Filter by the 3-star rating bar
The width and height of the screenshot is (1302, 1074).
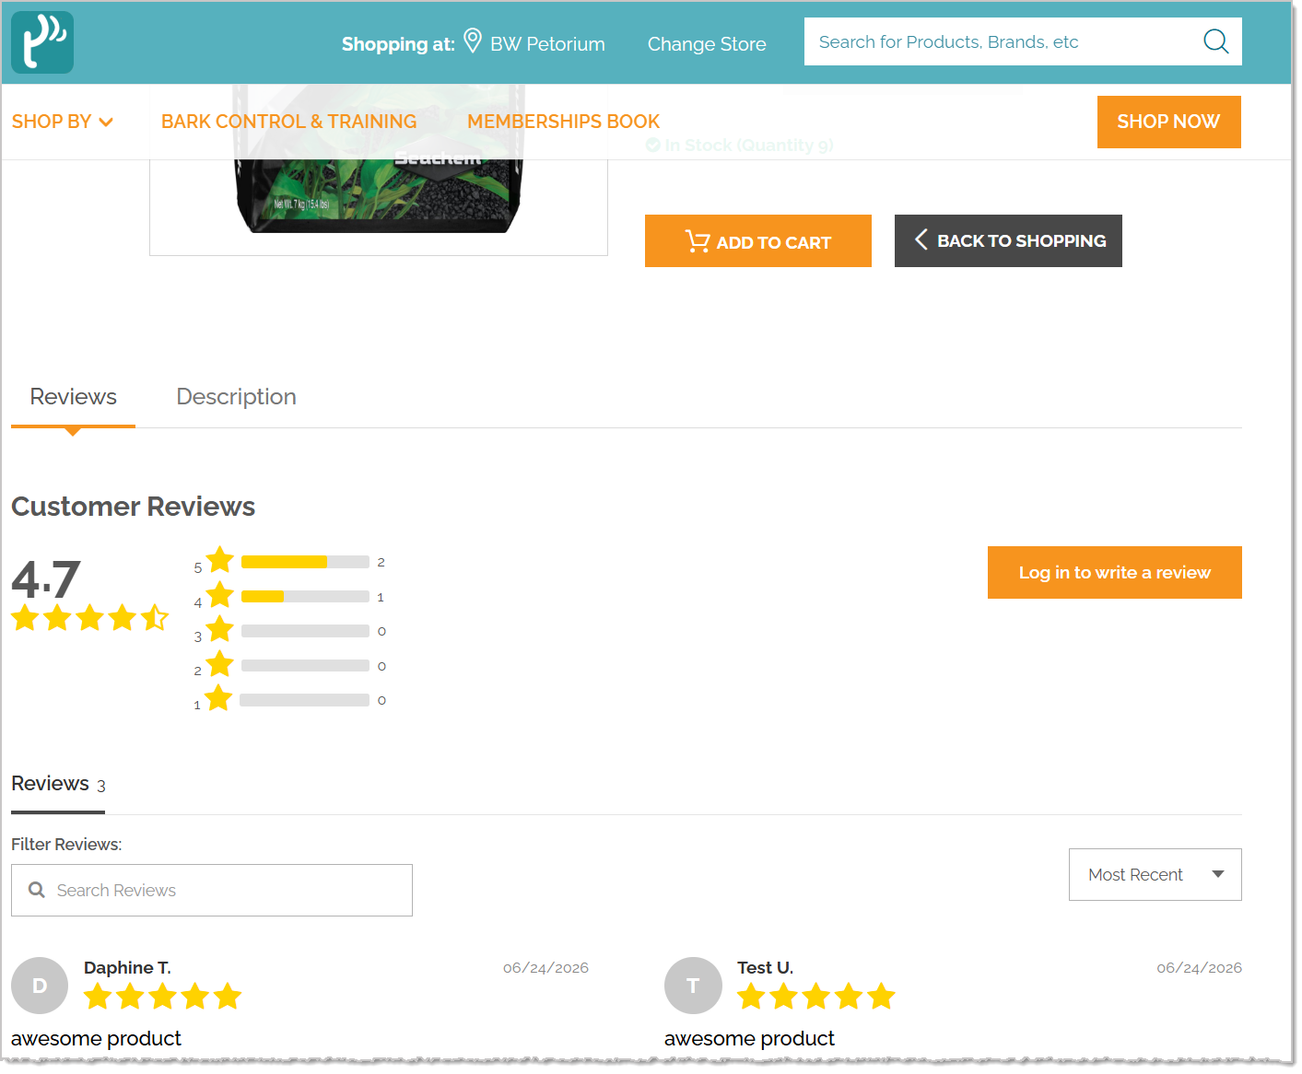coord(305,631)
